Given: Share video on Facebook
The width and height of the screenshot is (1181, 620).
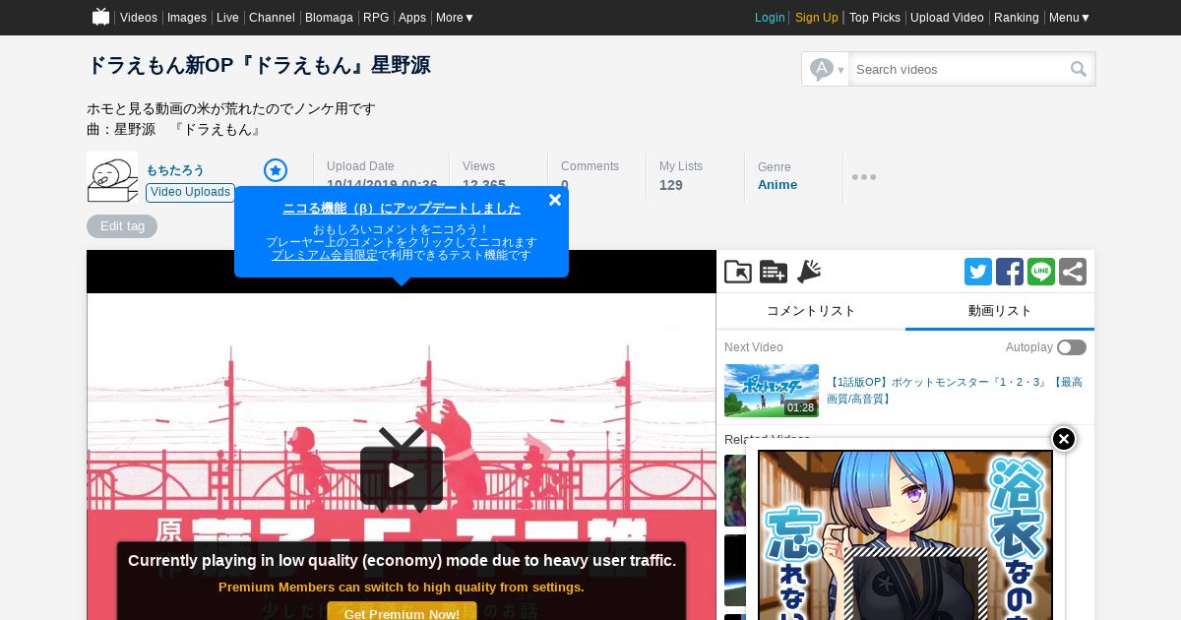Looking at the screenshot, I should pyautogui.click(x=1010, y=272).
